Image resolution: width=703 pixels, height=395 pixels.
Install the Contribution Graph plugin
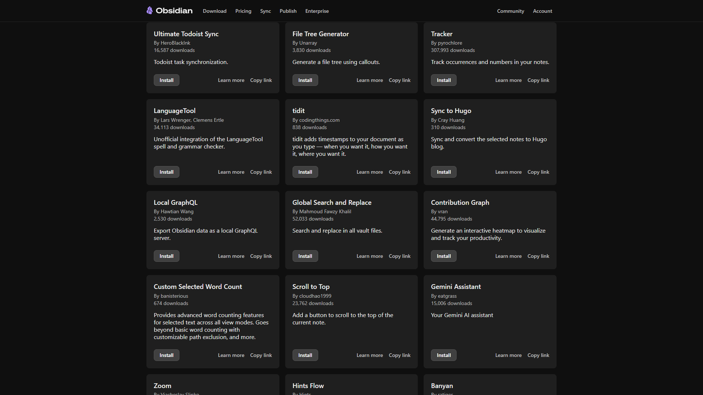[444, 256]
